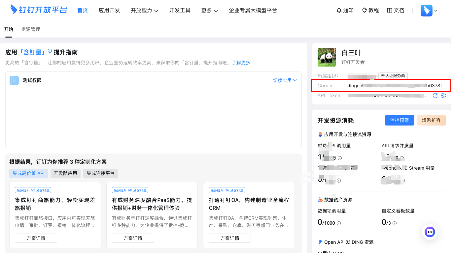Expand the 更多 dropdown menu
Viewport: 451px width, 253px height.
[x=210, y=11]
